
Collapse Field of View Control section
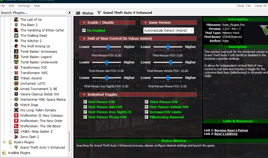pyautogui.click(x=138, y=38)
